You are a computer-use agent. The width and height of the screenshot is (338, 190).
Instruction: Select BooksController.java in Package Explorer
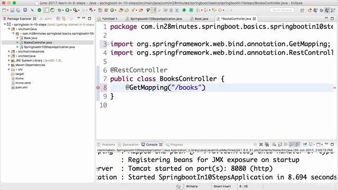click(37, 42)
